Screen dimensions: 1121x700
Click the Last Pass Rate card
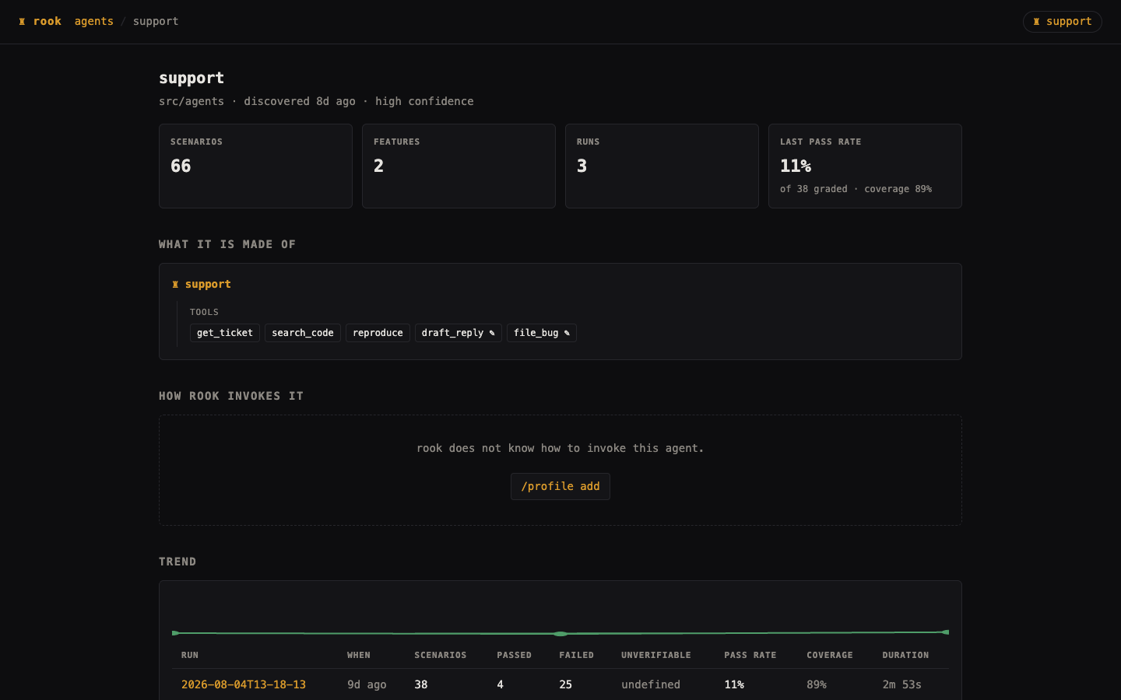tap(865, 166)
